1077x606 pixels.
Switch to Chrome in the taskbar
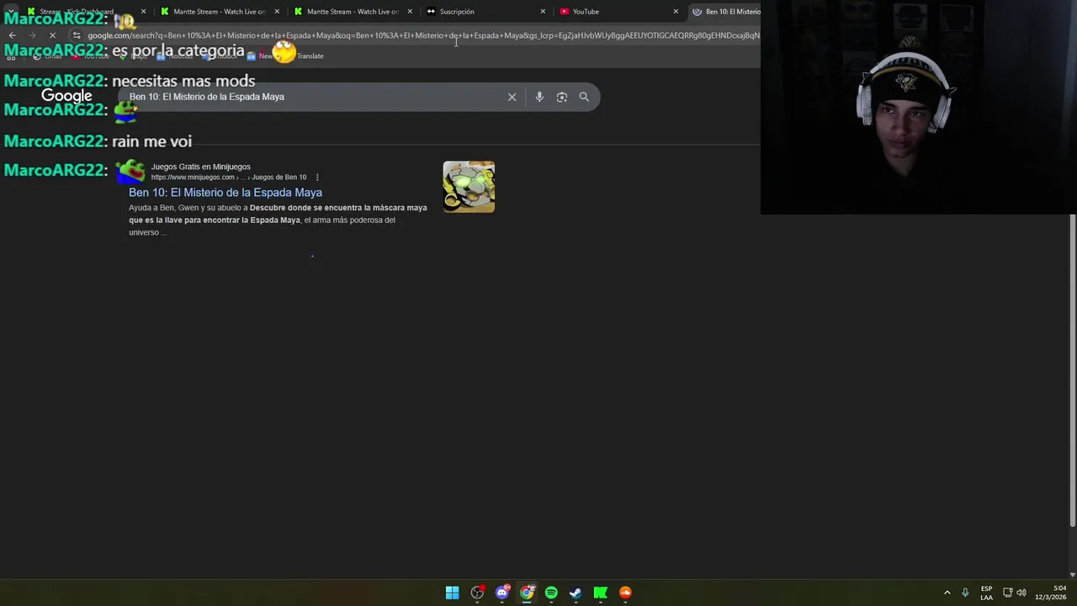point(527,593)
